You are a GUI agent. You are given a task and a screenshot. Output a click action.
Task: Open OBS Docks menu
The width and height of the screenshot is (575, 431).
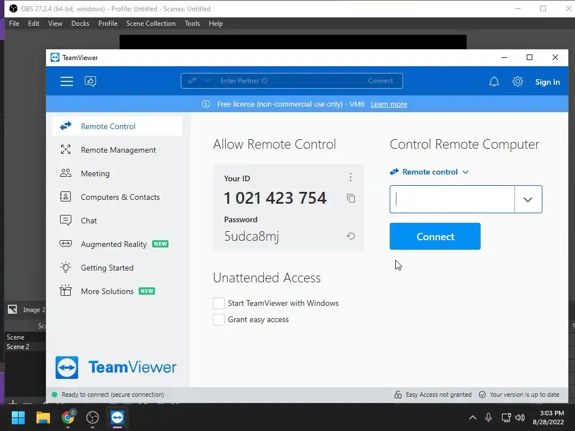click(x=80, y=24)
